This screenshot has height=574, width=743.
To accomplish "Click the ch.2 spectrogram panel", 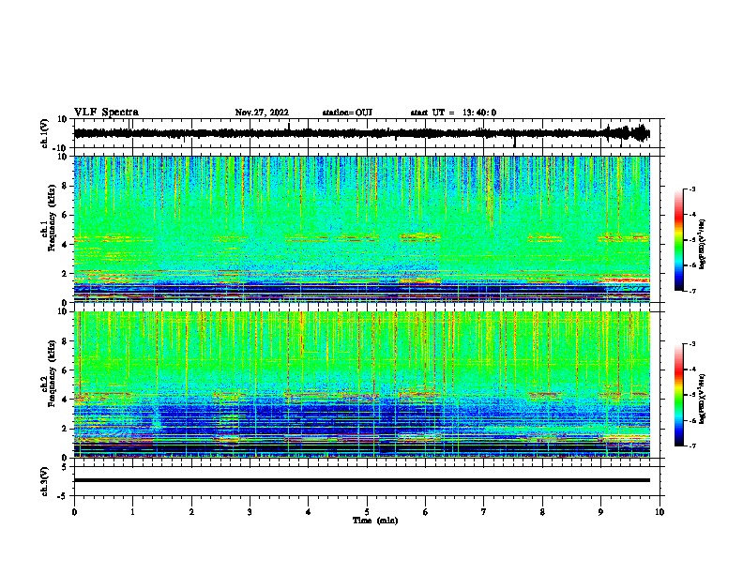I will point(362,385).
